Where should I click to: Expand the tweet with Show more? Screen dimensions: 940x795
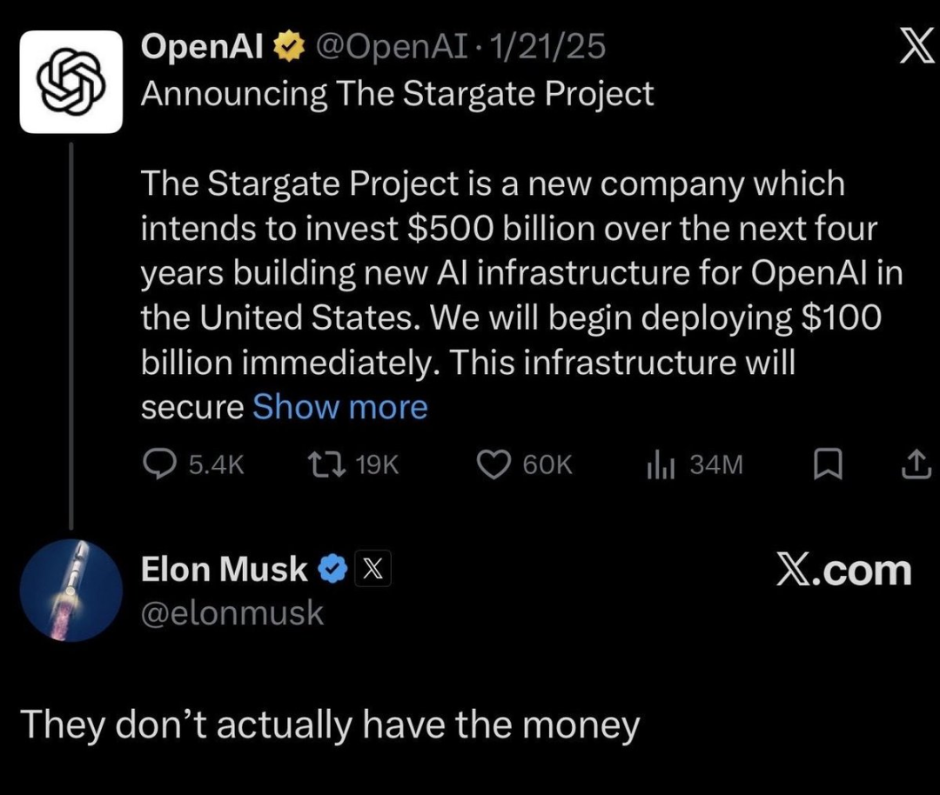coord(339,407)
